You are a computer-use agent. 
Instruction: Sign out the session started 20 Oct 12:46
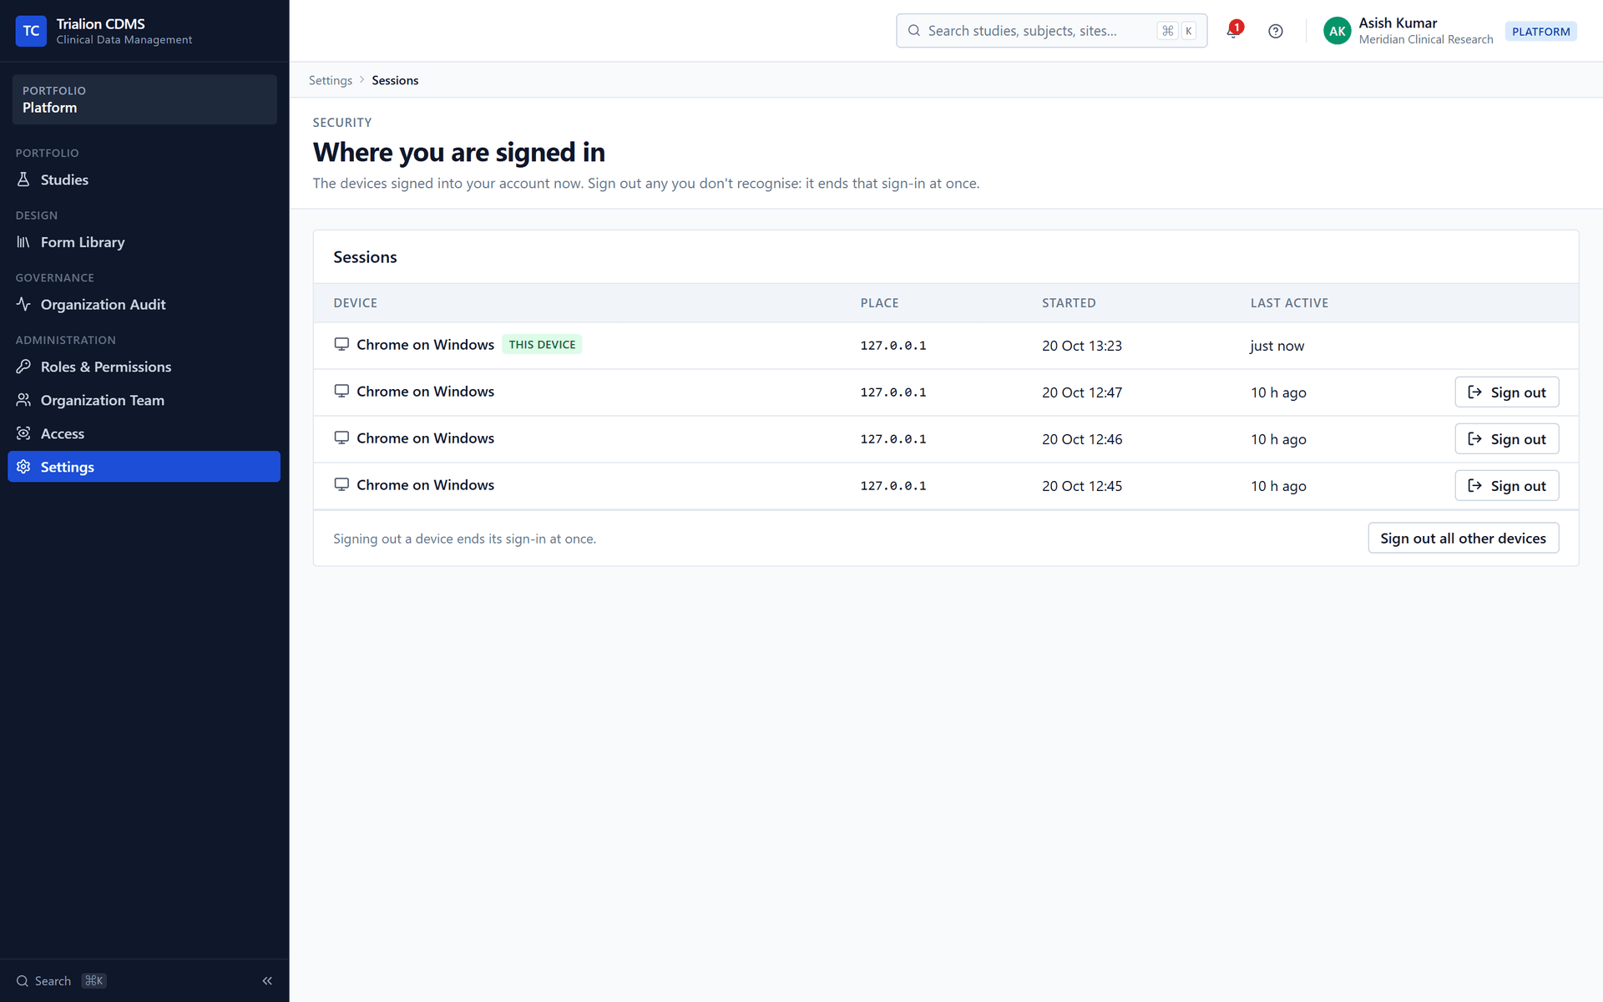[1506, 439]
